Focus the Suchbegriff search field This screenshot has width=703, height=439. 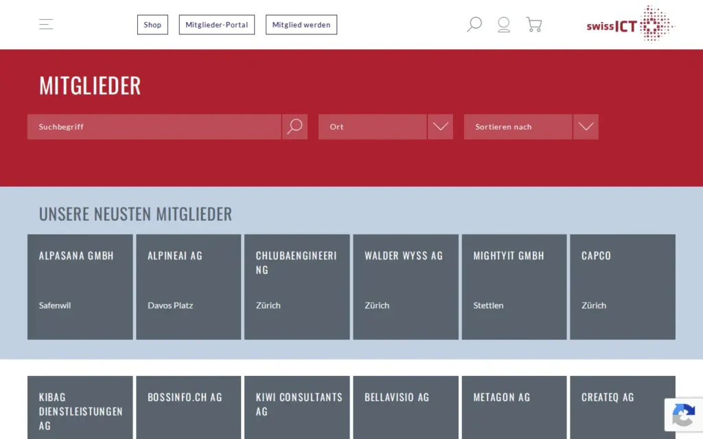click(x=154, y=126)
